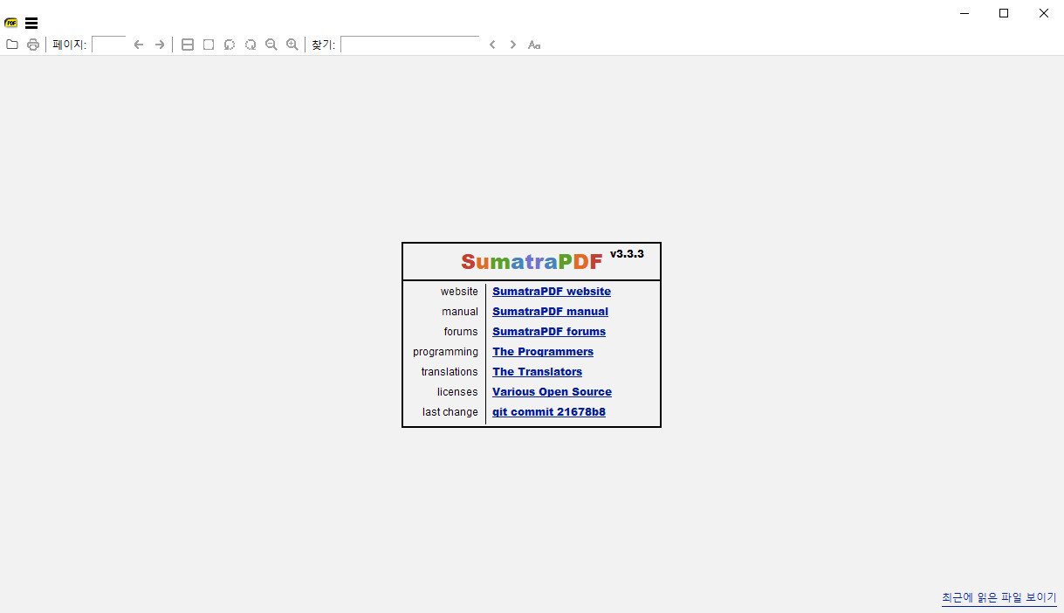Click the print icon

tap(33, 45)
